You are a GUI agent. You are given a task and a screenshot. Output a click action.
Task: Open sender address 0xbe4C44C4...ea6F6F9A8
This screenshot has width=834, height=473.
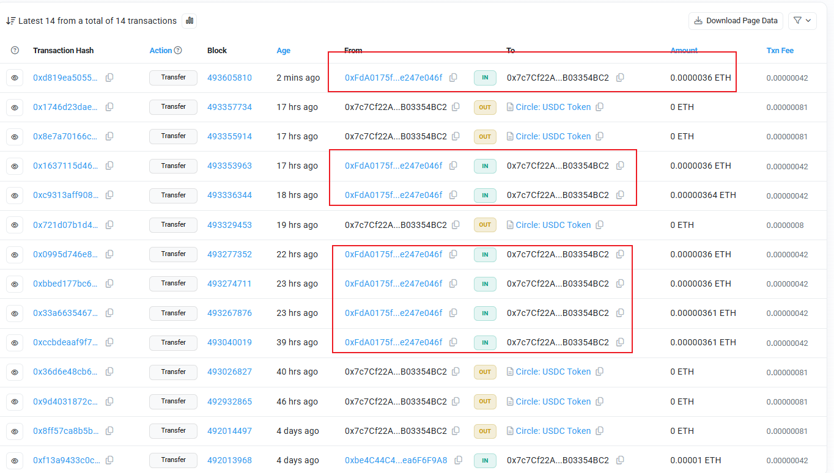396,460
